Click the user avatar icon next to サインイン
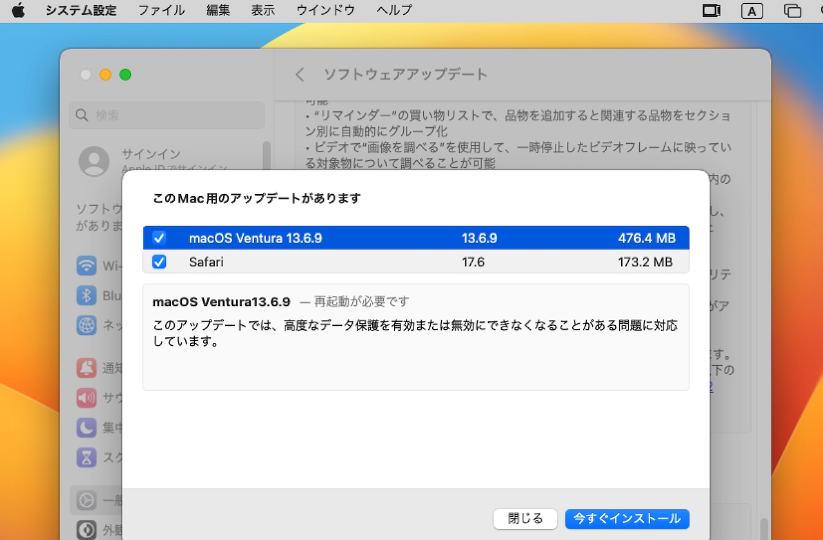The width and height of the screenshot is (823, 540). 94,161
